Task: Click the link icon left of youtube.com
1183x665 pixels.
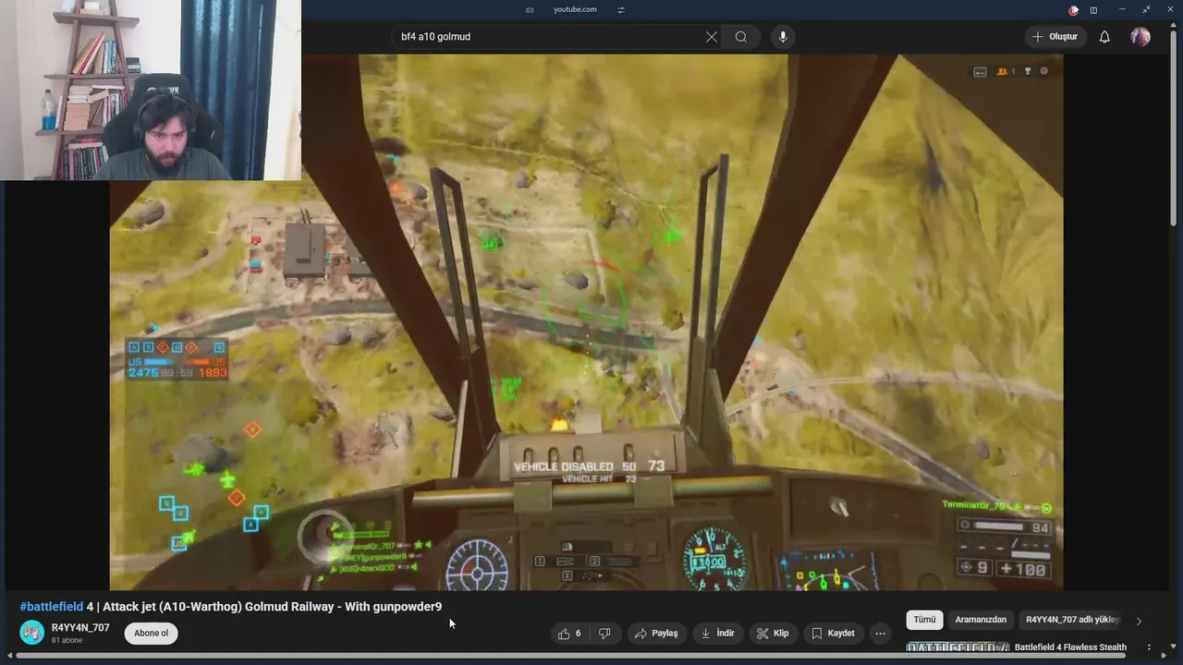Action: pos(530,9)
